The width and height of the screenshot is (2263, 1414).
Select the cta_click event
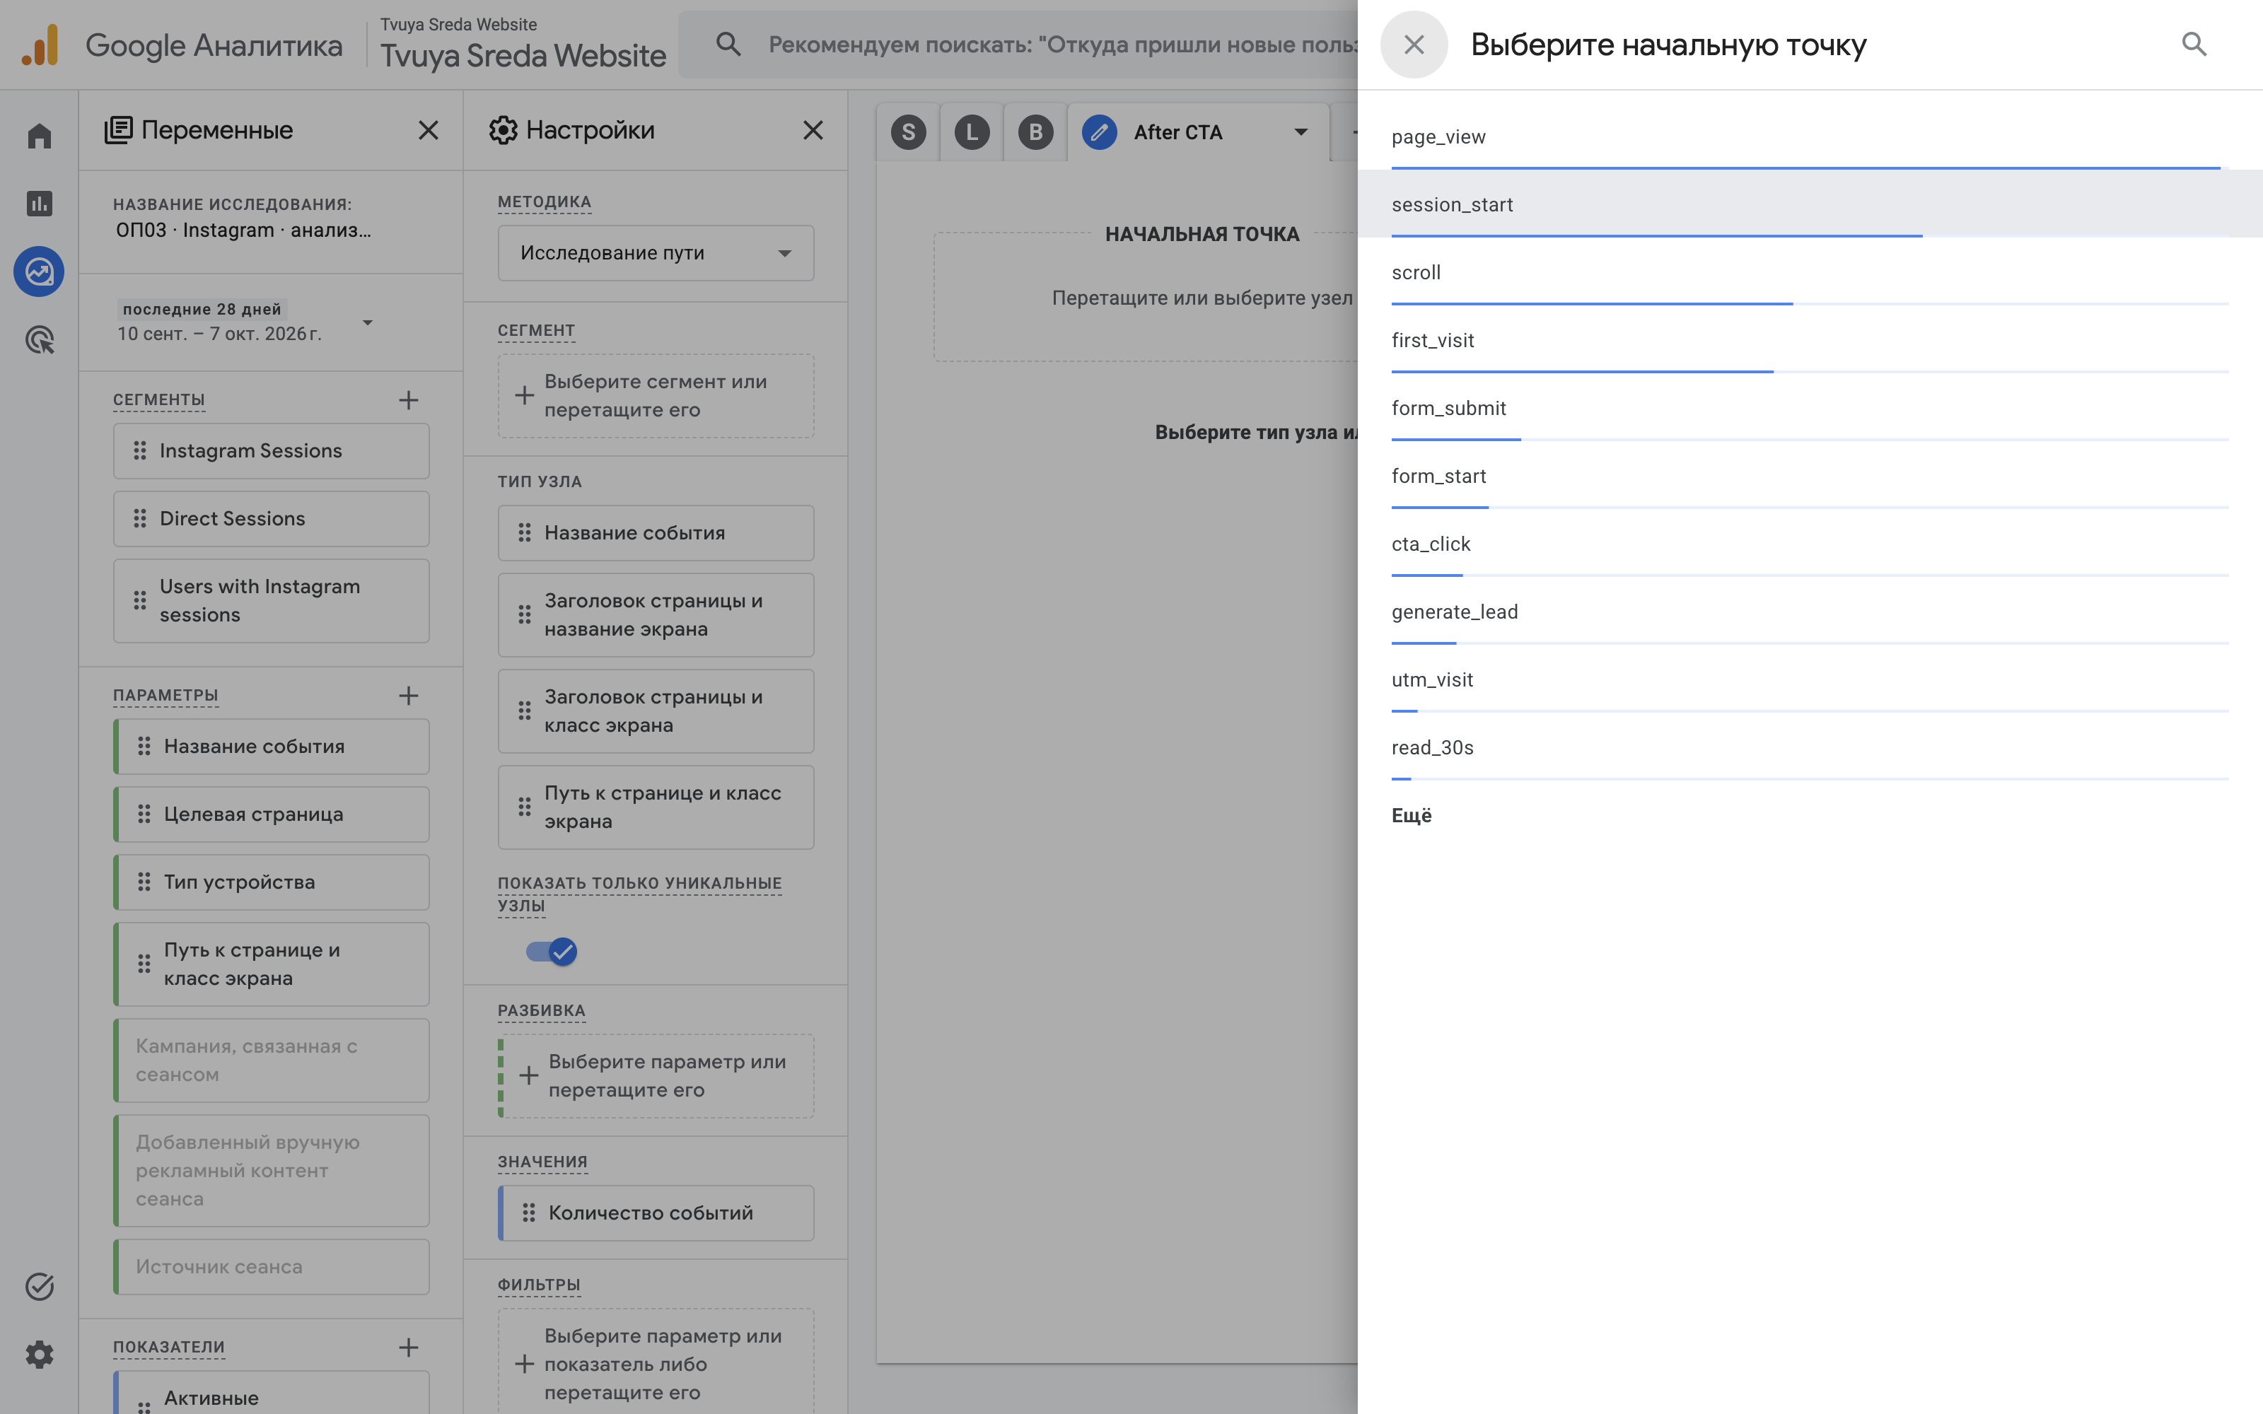coord(1810,544)
